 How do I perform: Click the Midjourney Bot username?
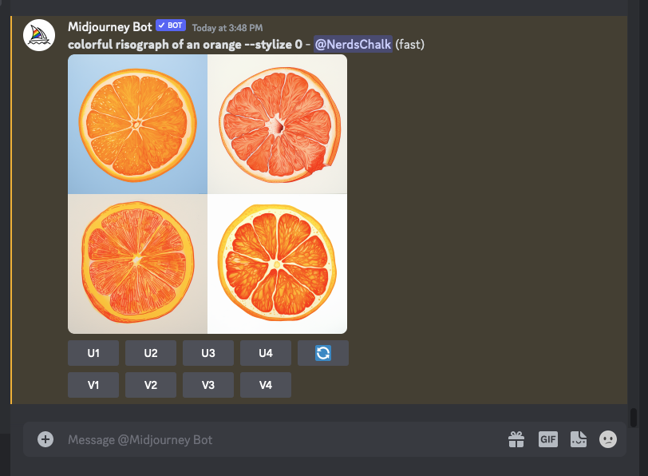click(x=110, y=27)
